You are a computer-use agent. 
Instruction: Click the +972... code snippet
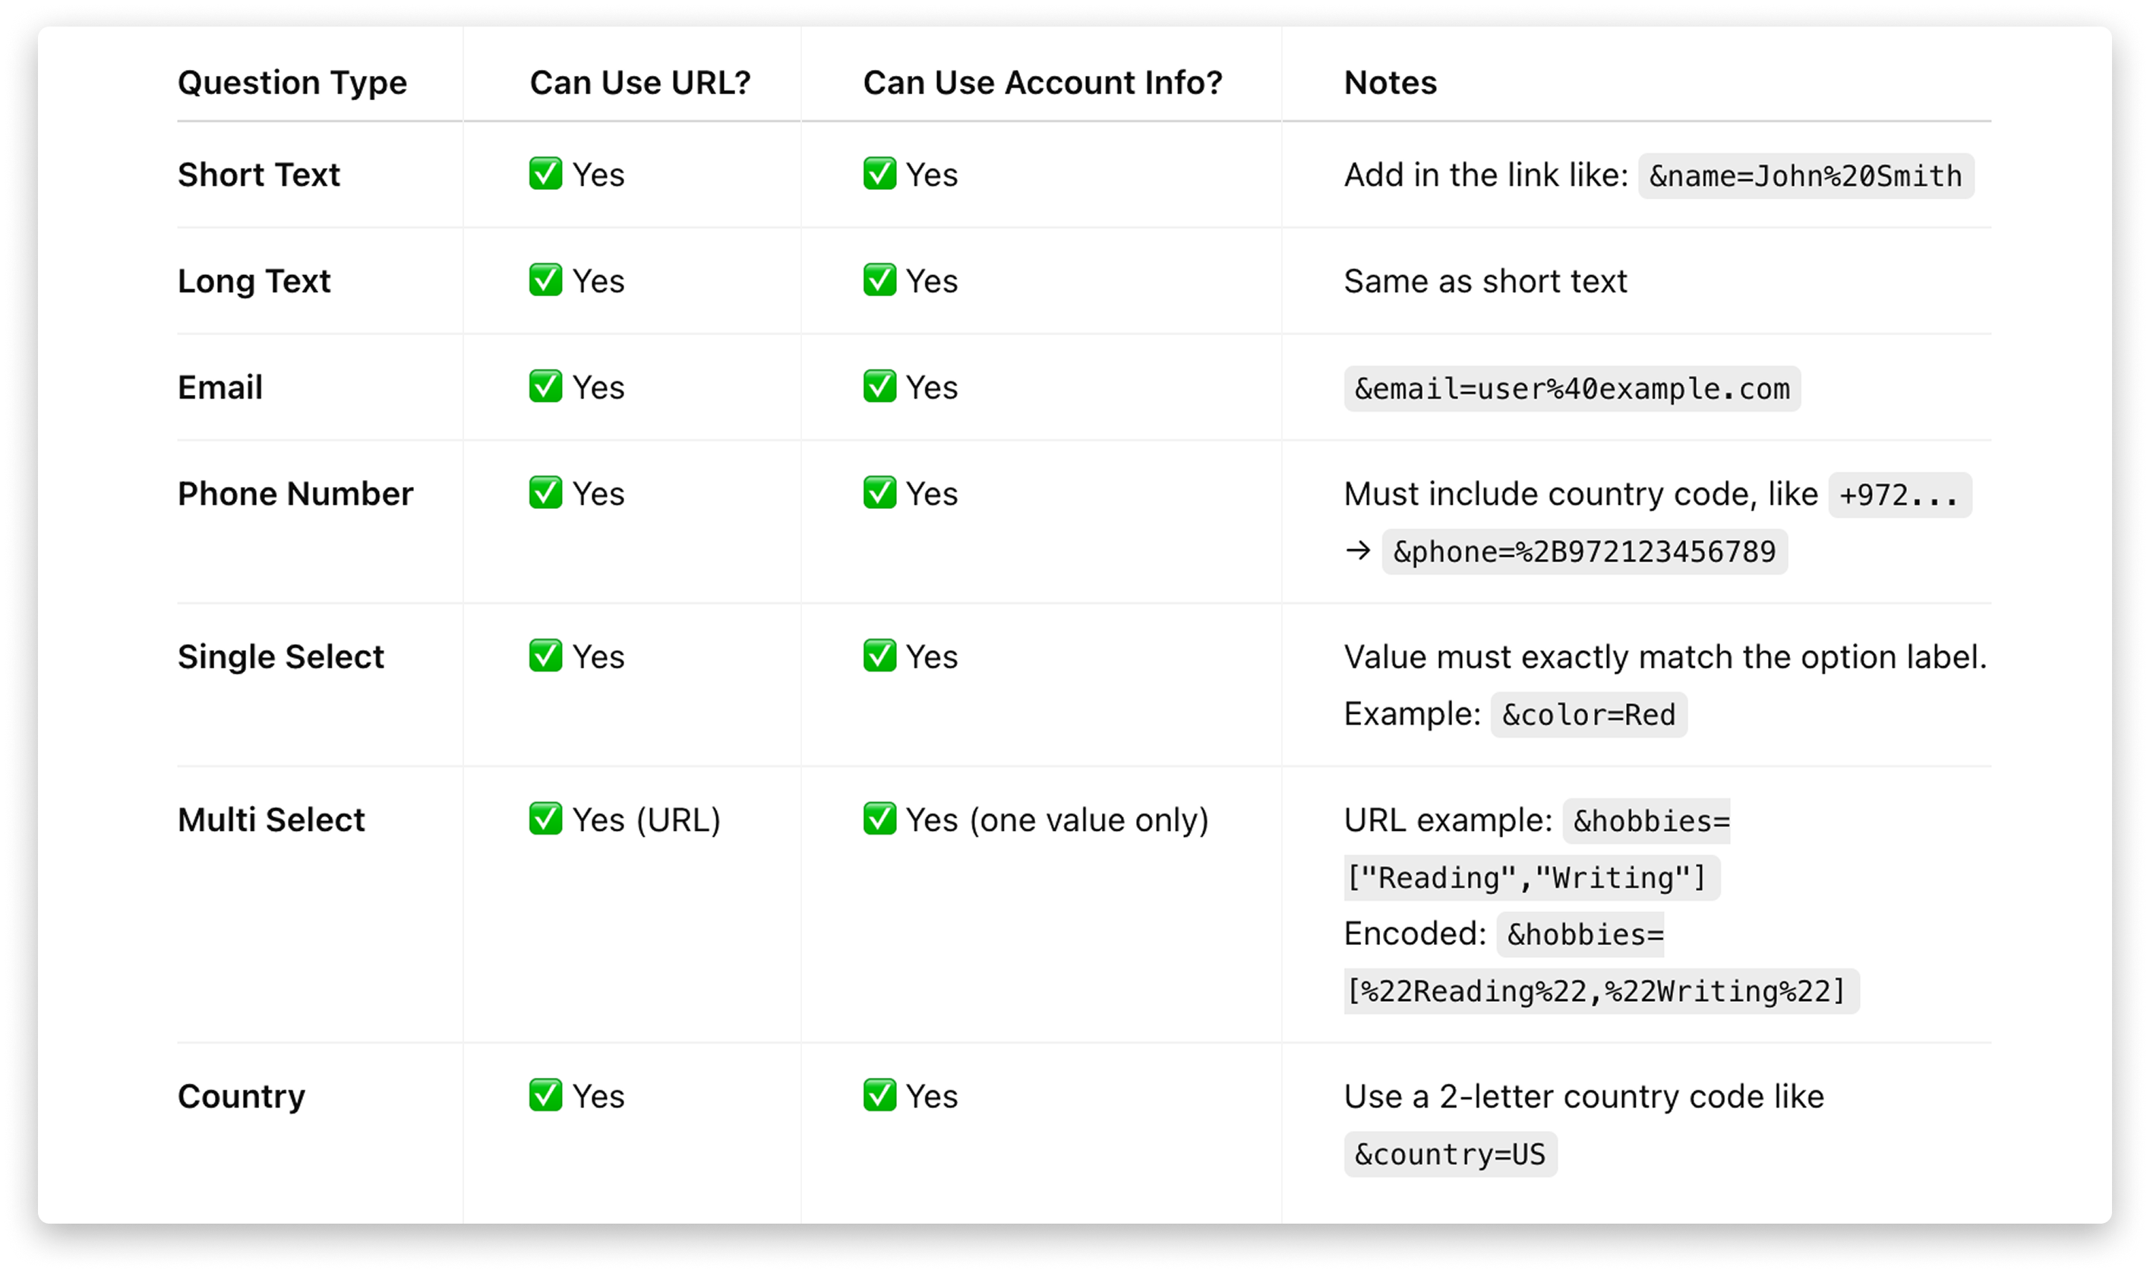coord(1899,495)
